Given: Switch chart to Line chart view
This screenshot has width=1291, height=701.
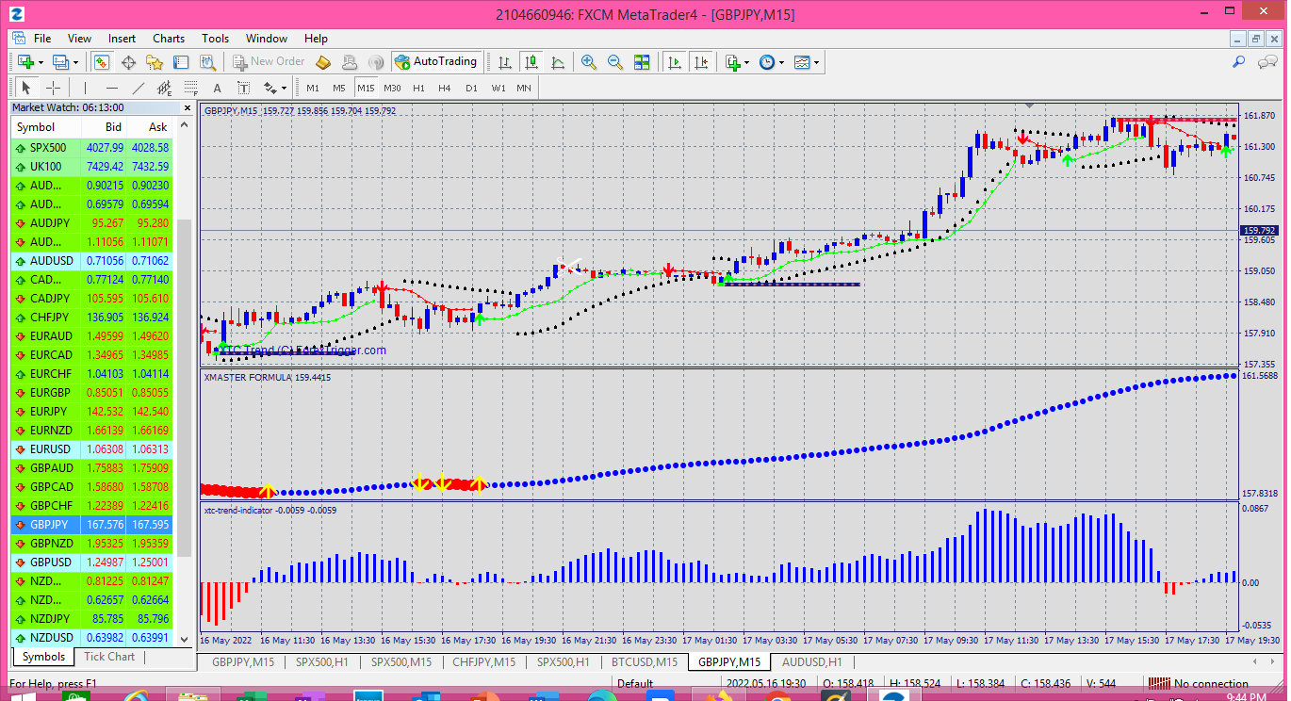Looking at the screenshot, I should (559, 62).
